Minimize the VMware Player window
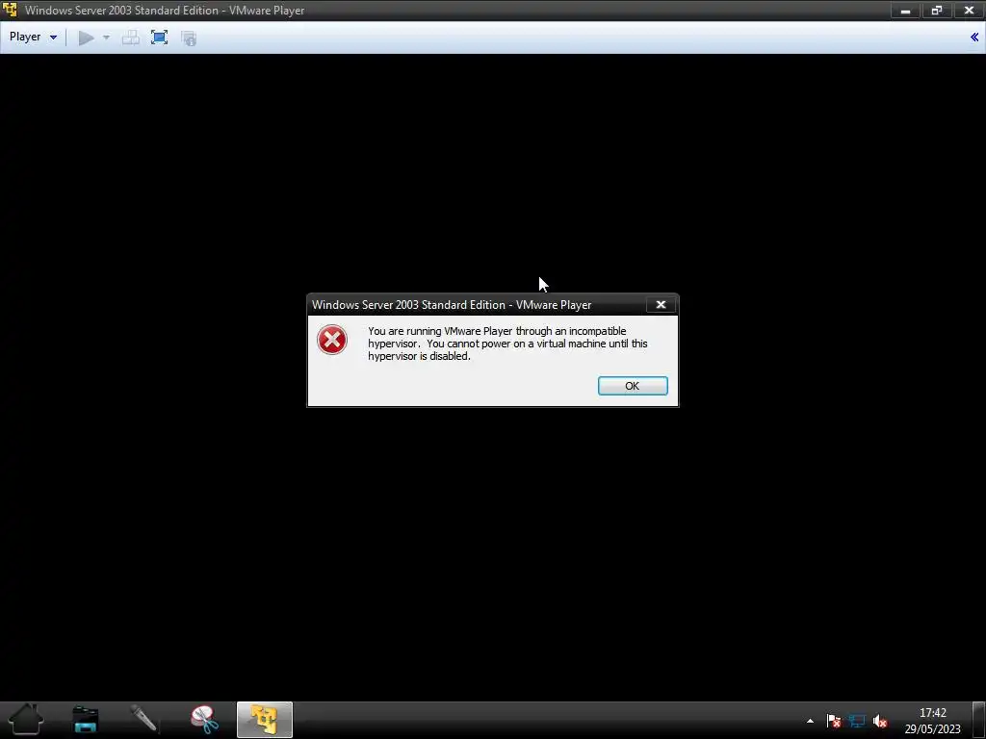Viewport: 986px width, 739px height. (x=905, y=10)
